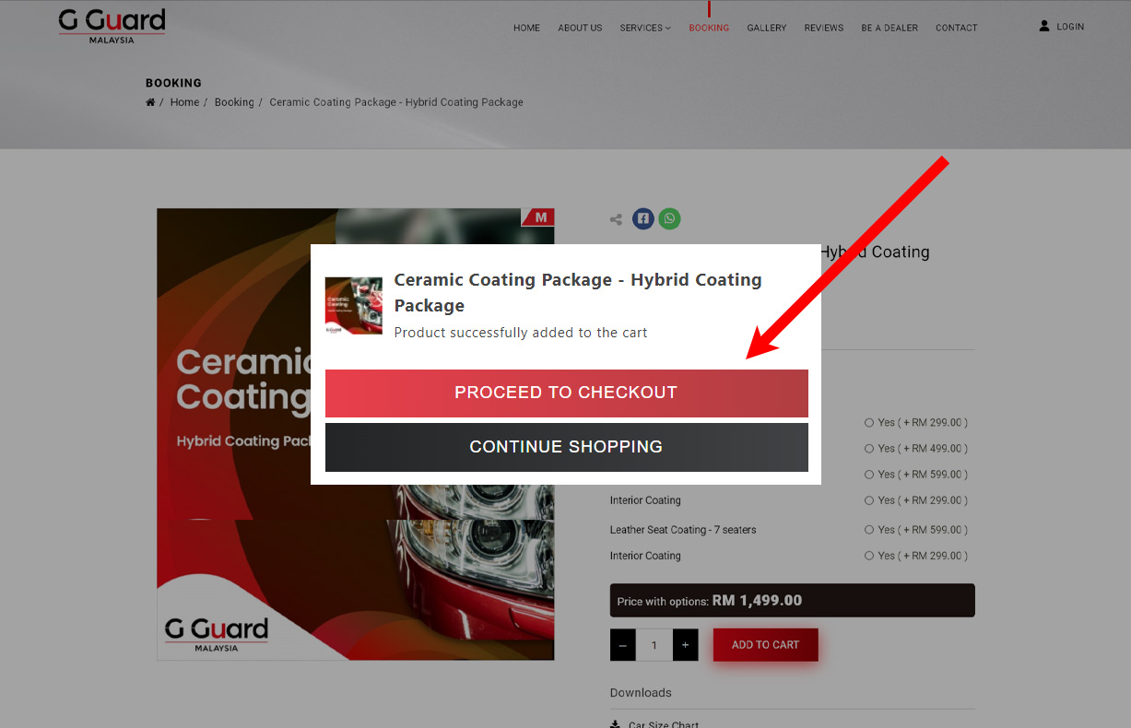Click the home icon in breadcrumb
The height and width of the screenshot is (728, 1131).
[x=150, y=102]
